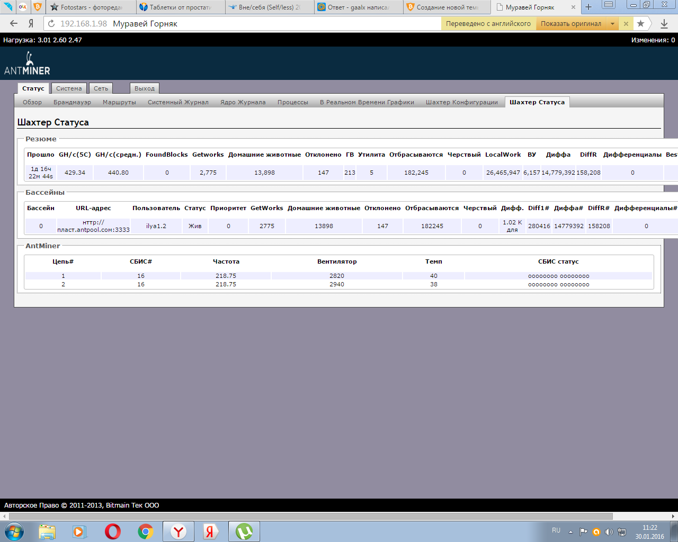Click the browser back arrow button

[14, 23]
